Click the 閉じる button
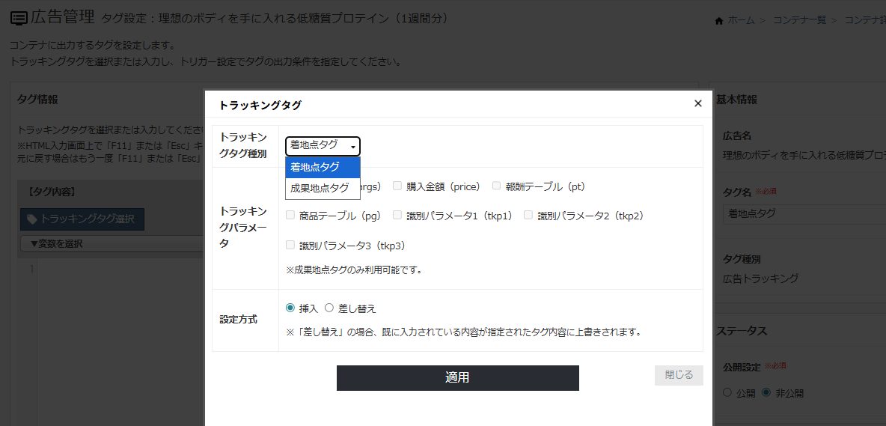Viewport: 886px width, 426px height. click(x=678, y=375)
